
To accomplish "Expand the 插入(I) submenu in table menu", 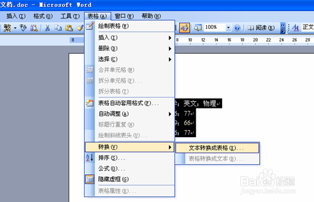I will (129, 38).
